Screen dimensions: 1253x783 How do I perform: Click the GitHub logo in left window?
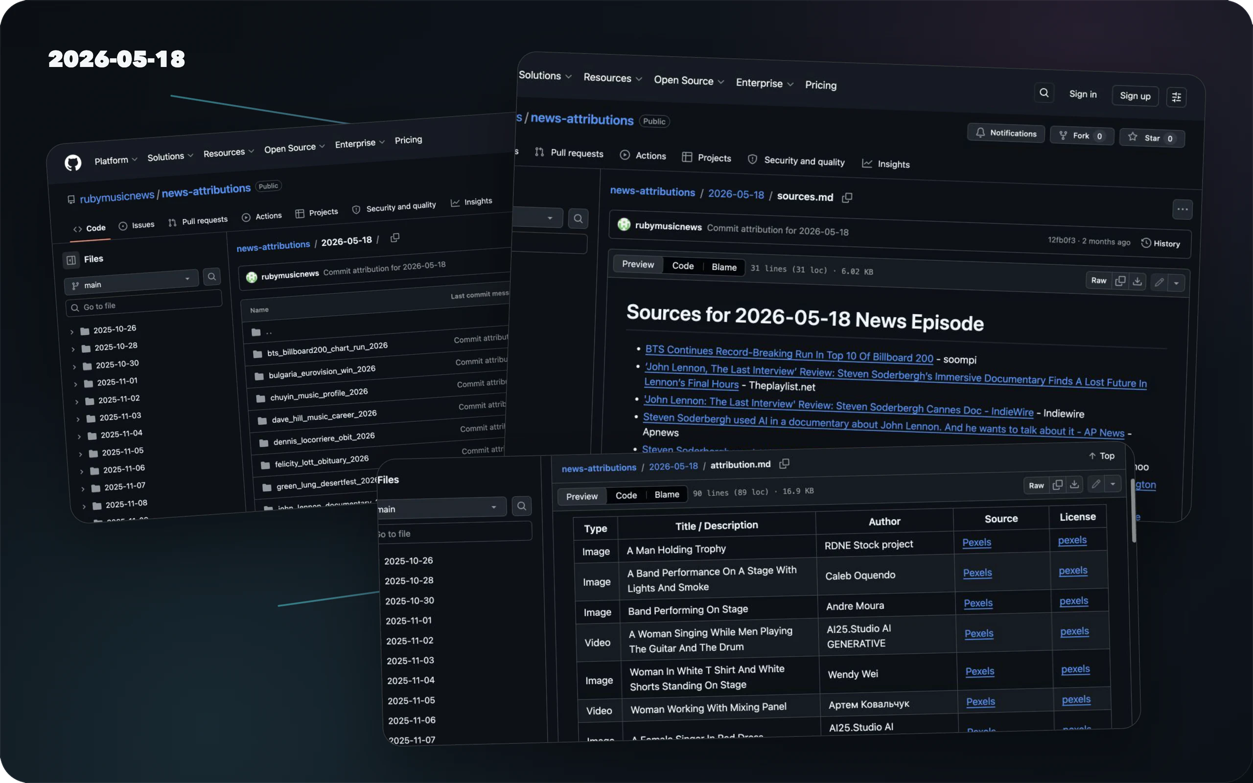click(73, 163)
